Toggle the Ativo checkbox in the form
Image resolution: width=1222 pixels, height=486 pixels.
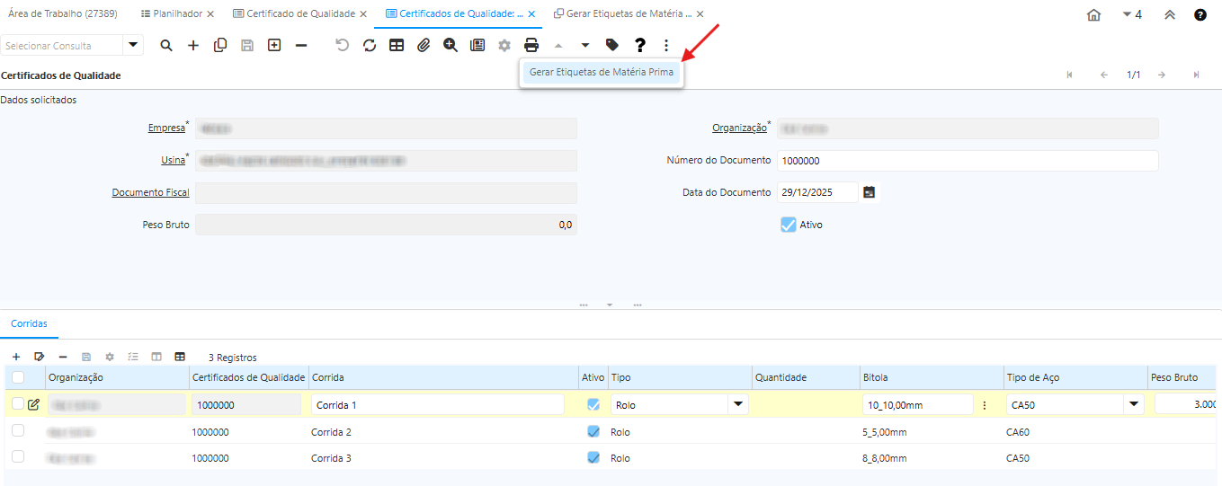[x=789, y=225]
